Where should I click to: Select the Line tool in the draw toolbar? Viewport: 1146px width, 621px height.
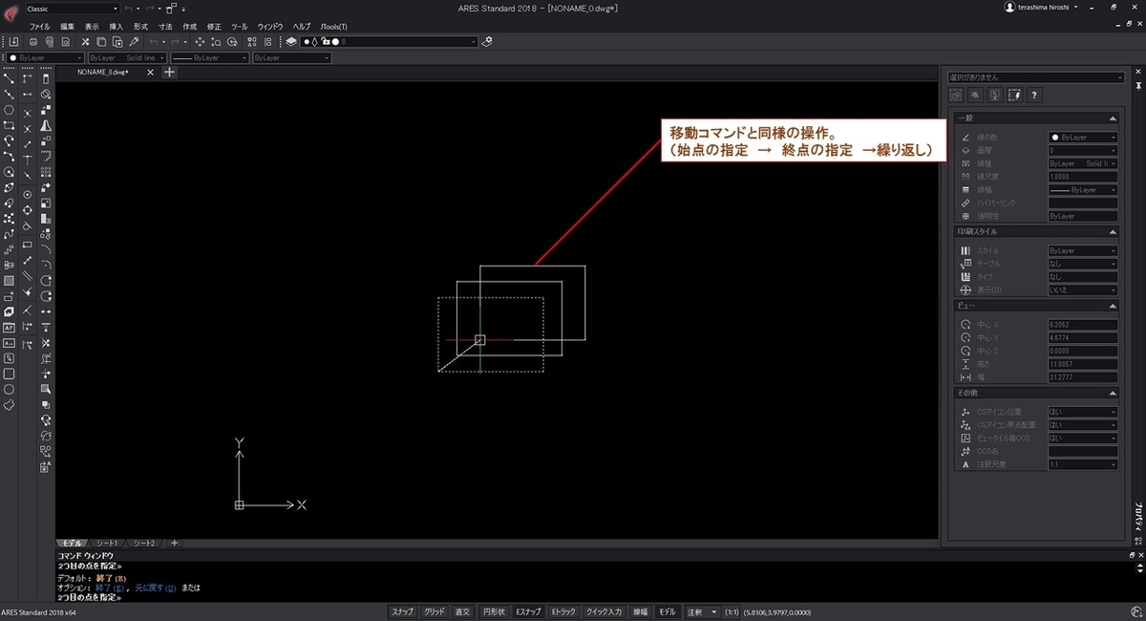pos(9,78)
